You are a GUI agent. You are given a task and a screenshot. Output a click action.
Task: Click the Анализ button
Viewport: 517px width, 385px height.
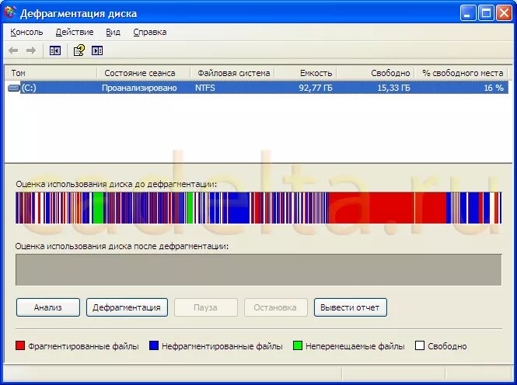point(48,307)
